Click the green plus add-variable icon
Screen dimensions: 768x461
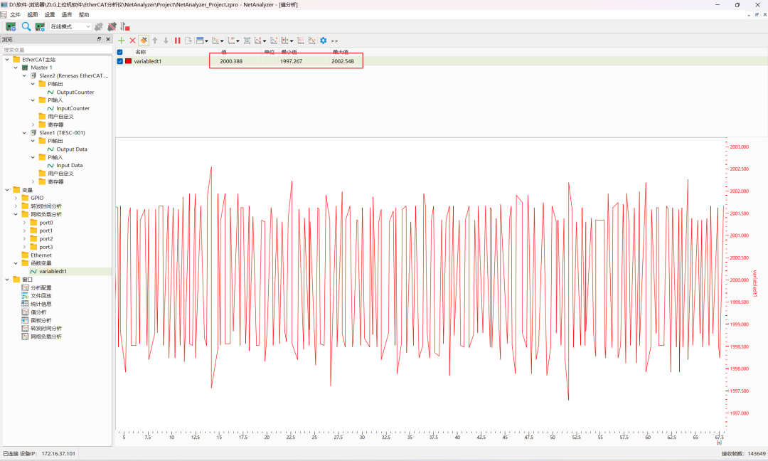122,41
